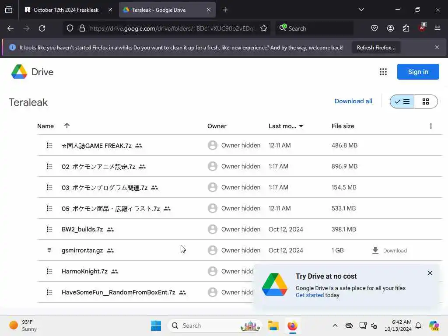
Task: Open file 05_ポケモン商品・広報イラスト.7z
Action: [111, 209]
